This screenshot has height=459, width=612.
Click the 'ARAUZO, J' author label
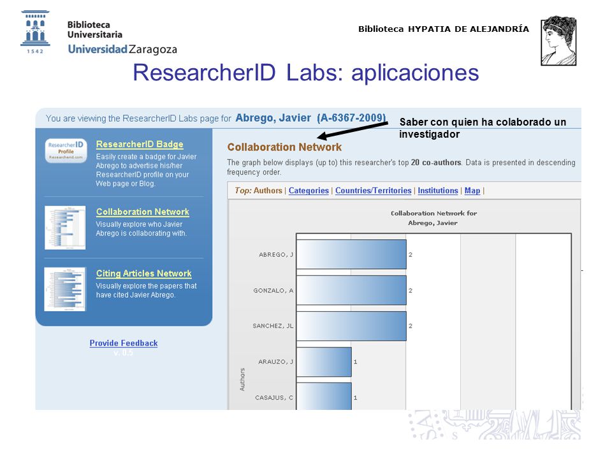[x=275, y=362]
